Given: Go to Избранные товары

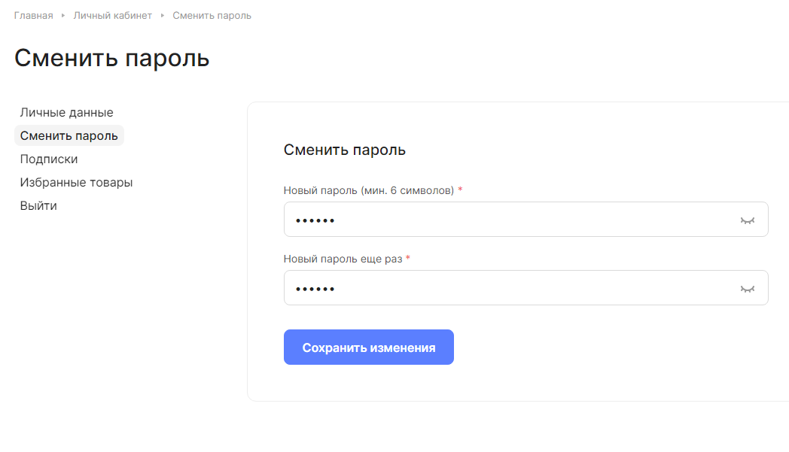Looking at the screenshot, I should (77, 183).
